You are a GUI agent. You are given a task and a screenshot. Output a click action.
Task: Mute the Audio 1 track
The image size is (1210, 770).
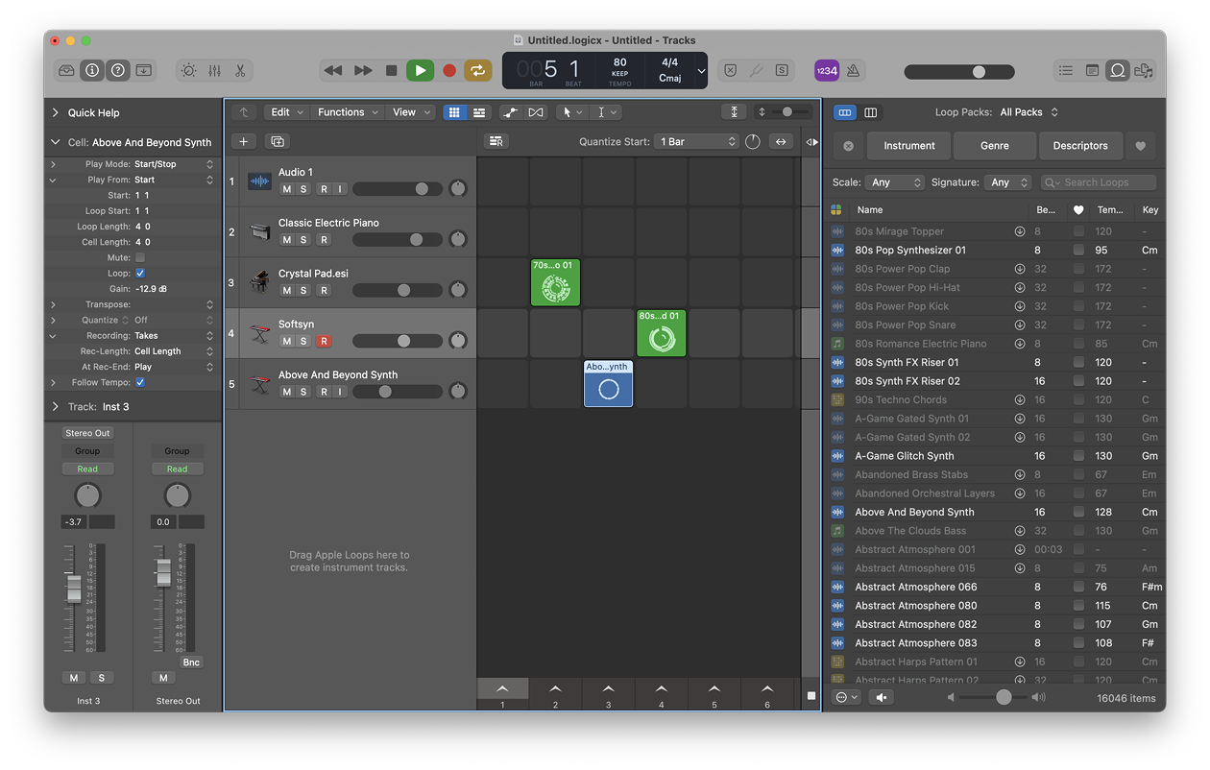286,189
